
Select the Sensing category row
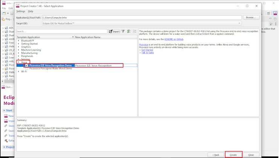click(x=25, y=59)
